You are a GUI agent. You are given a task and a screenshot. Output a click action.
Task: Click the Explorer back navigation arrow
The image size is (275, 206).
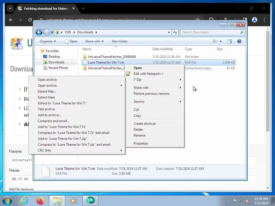point(39,32)
